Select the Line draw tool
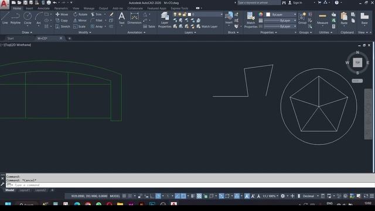 pos(5,18)
